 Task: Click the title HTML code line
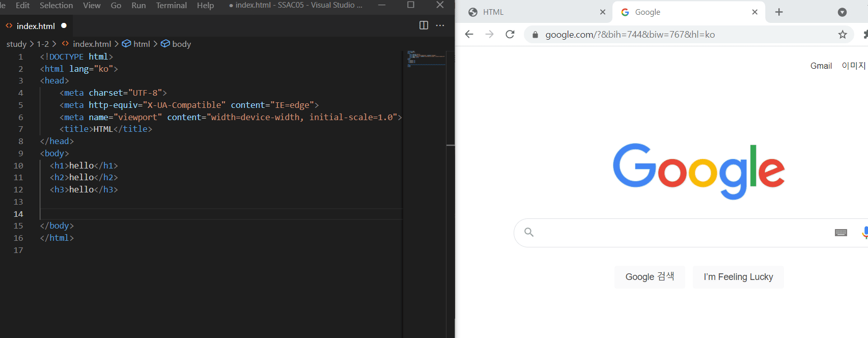pyautogui.click(x=106, y=129)
